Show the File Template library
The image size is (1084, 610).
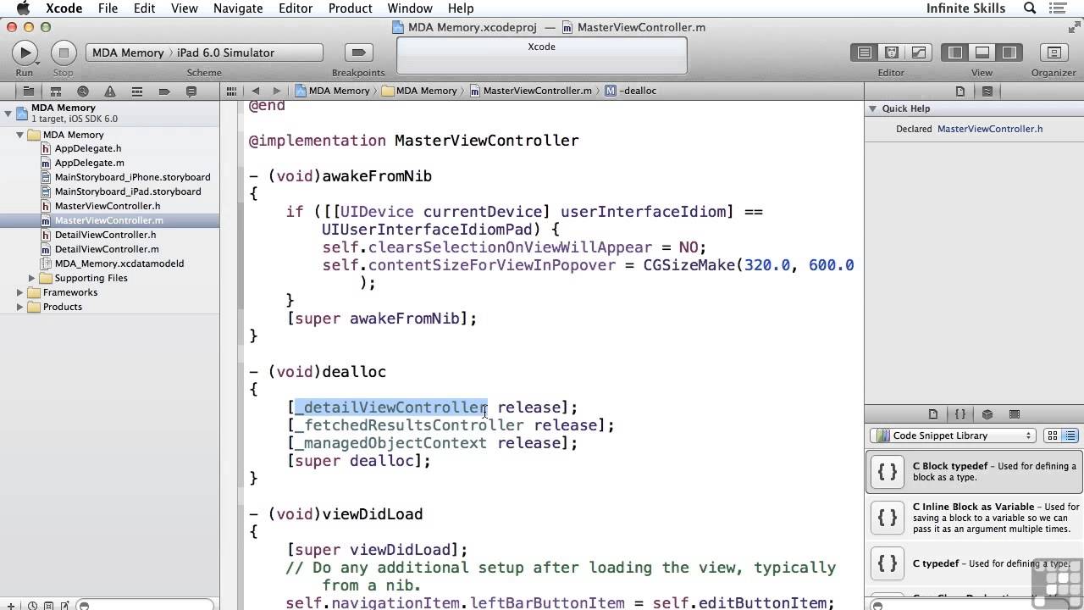coord(933,414)
